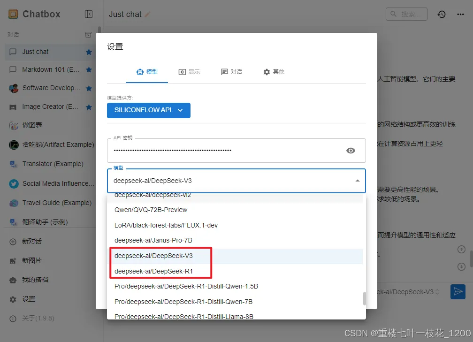Open the Travel Guide (Example) conversation
This screenshot has width=473, height=342.
coord(50,203)
